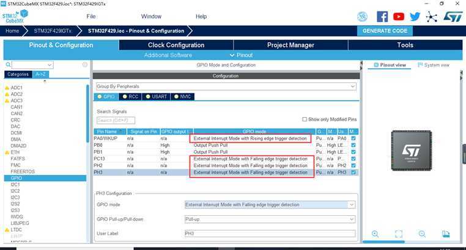The height and width of the screenshot is (250, 466).
Task: Open the File menu
Action: pos(91,16)
